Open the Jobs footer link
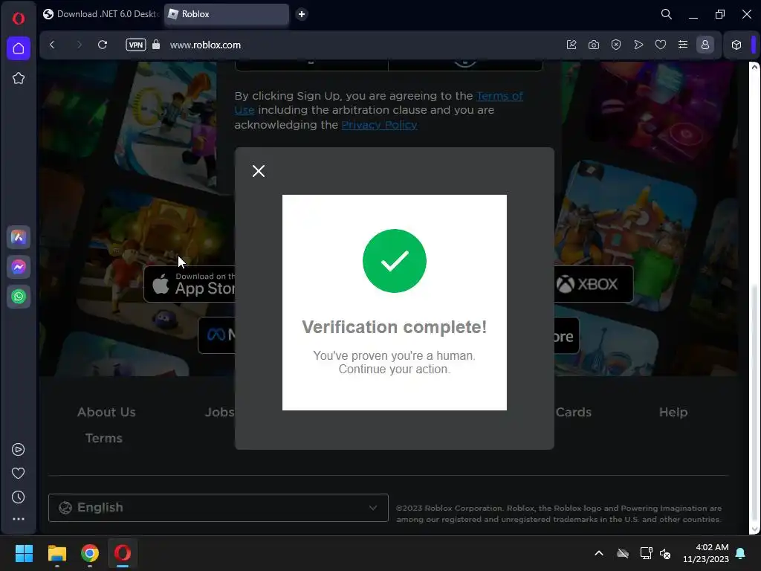761x571 pixels. [219, 412]
